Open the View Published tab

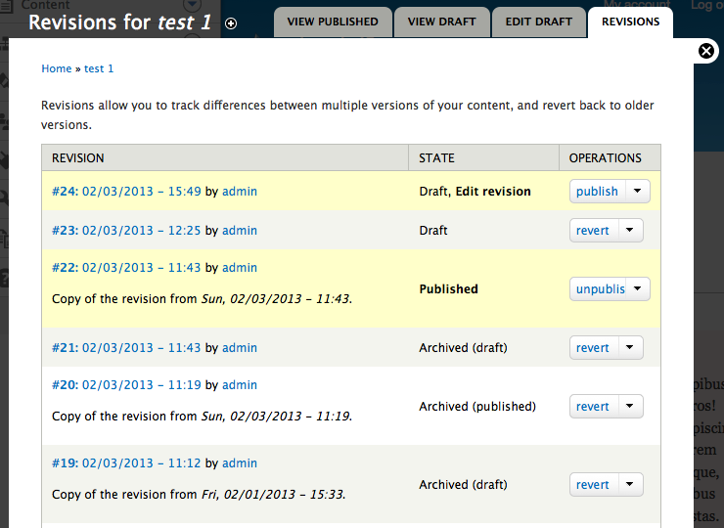333,22
